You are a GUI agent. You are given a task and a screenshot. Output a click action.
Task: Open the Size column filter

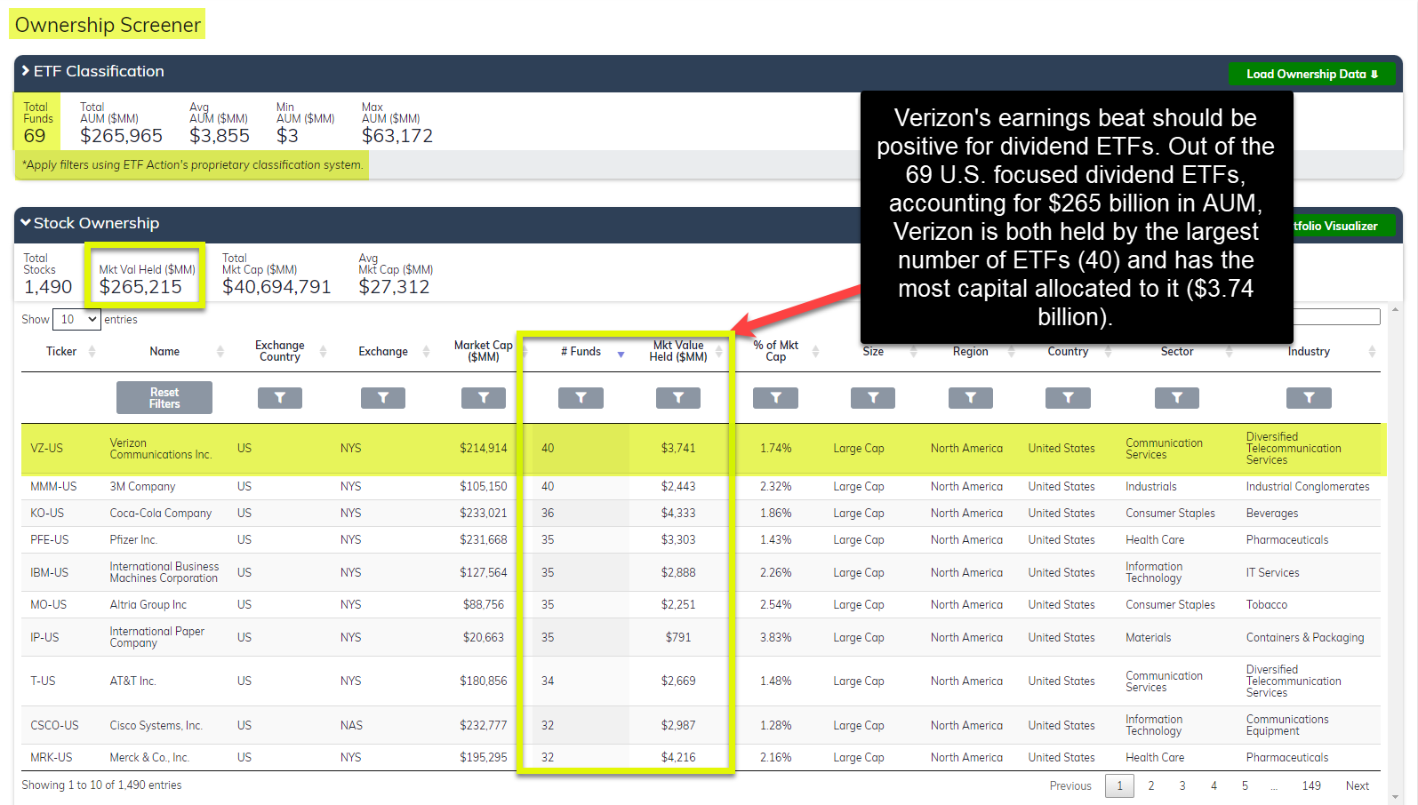tap(873, 398)
